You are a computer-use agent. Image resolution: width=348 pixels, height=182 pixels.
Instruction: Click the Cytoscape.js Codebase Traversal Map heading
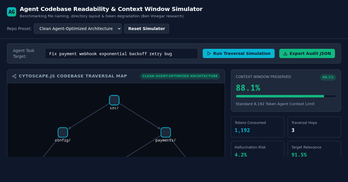[73, 76]
